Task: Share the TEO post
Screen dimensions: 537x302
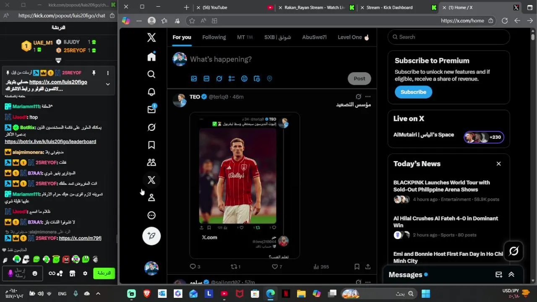Action: (x=368, y=266)
